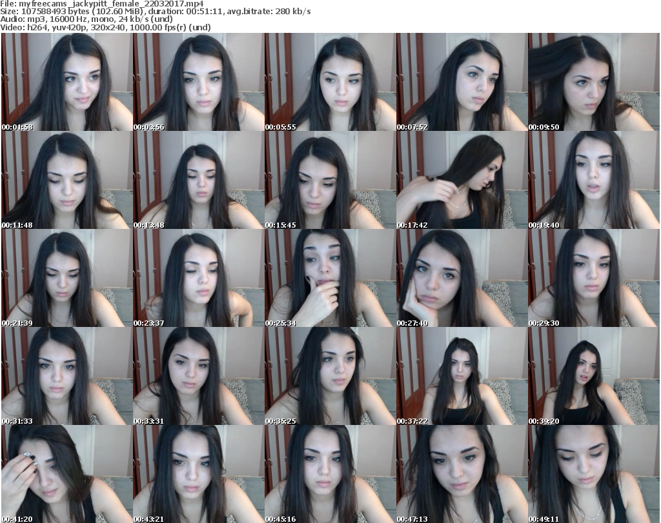Click the frame stamped 00:23:37
661x523 pixels.
pos(199,279)
